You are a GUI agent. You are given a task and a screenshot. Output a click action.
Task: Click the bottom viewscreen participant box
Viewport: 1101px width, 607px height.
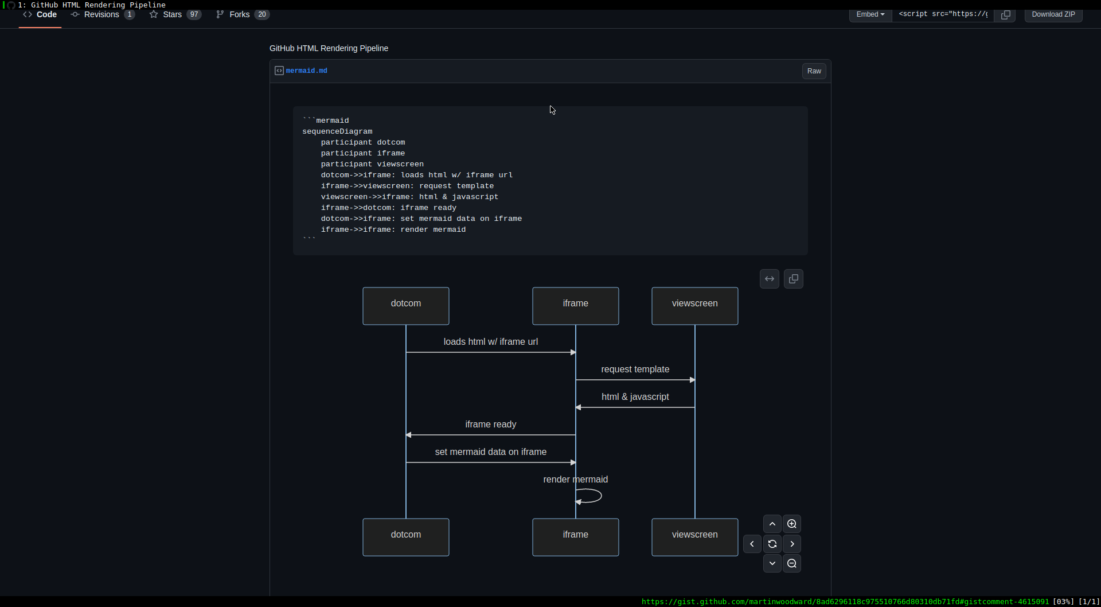pos(695,537)
